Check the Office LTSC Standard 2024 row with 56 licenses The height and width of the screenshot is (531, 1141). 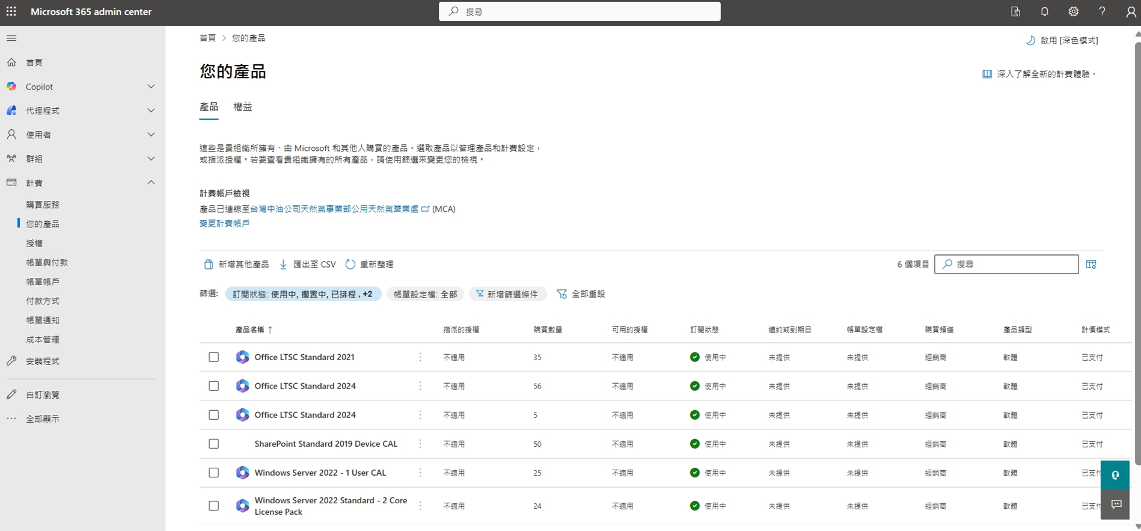(x=213, y=386)
